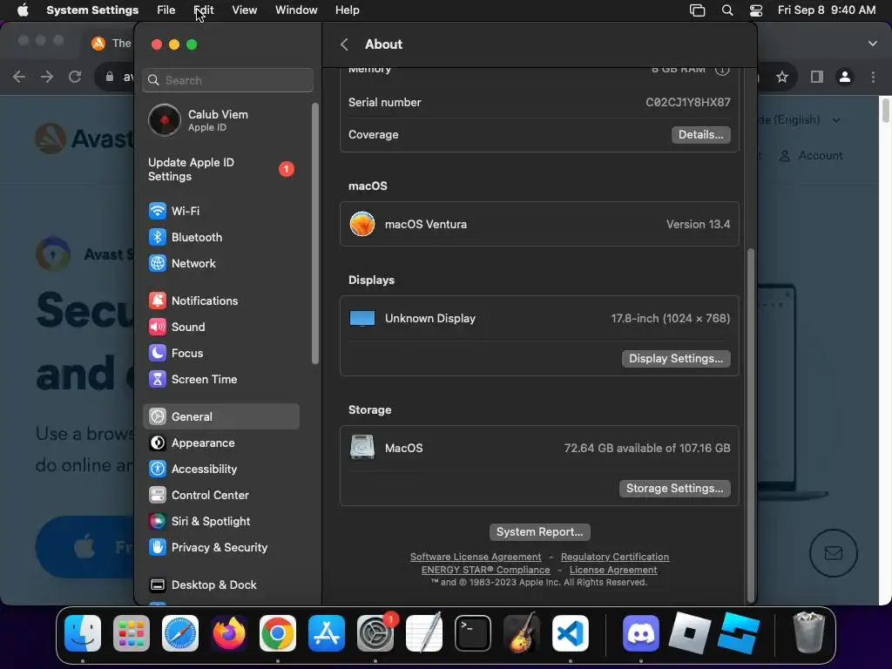Open Control Center in menu bar

point(756,10)
